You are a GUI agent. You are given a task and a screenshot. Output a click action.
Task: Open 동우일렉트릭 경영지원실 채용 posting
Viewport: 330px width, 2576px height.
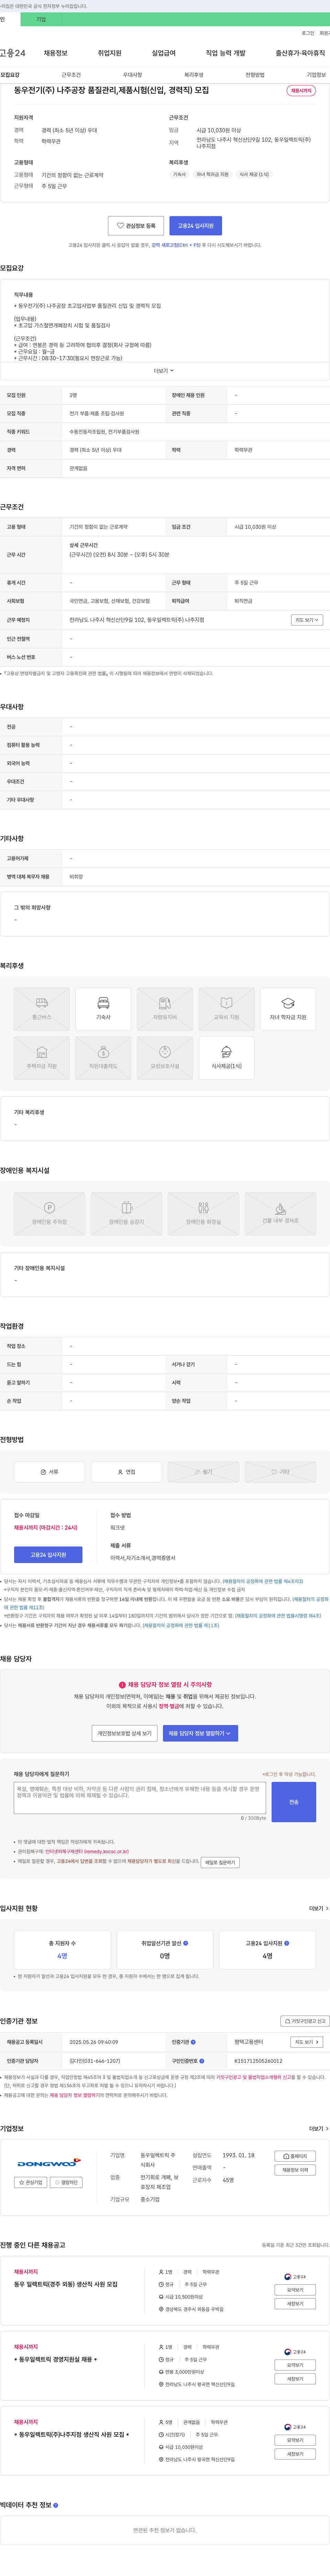(x=56, y=2359)
